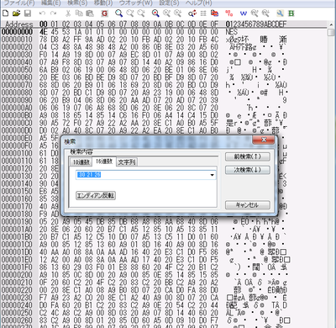Click the キャンセル button

(248, 205)
